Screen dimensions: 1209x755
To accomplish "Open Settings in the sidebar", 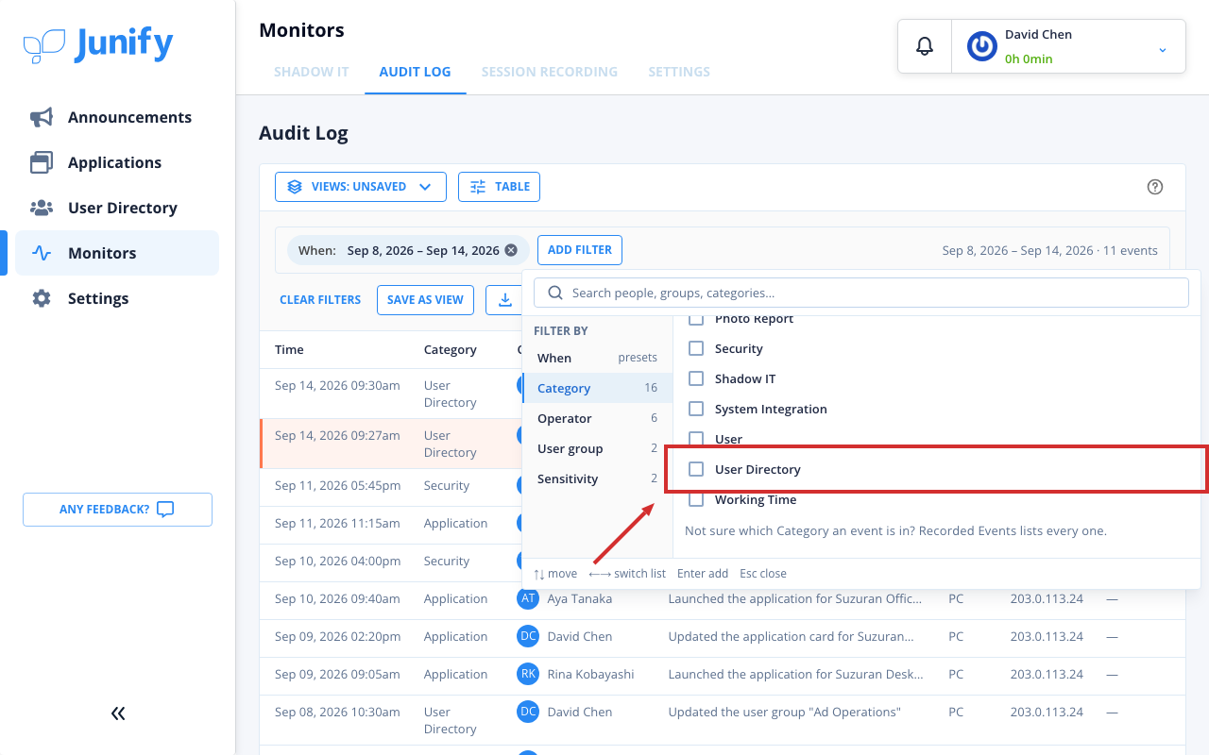I will click(117, 298).
